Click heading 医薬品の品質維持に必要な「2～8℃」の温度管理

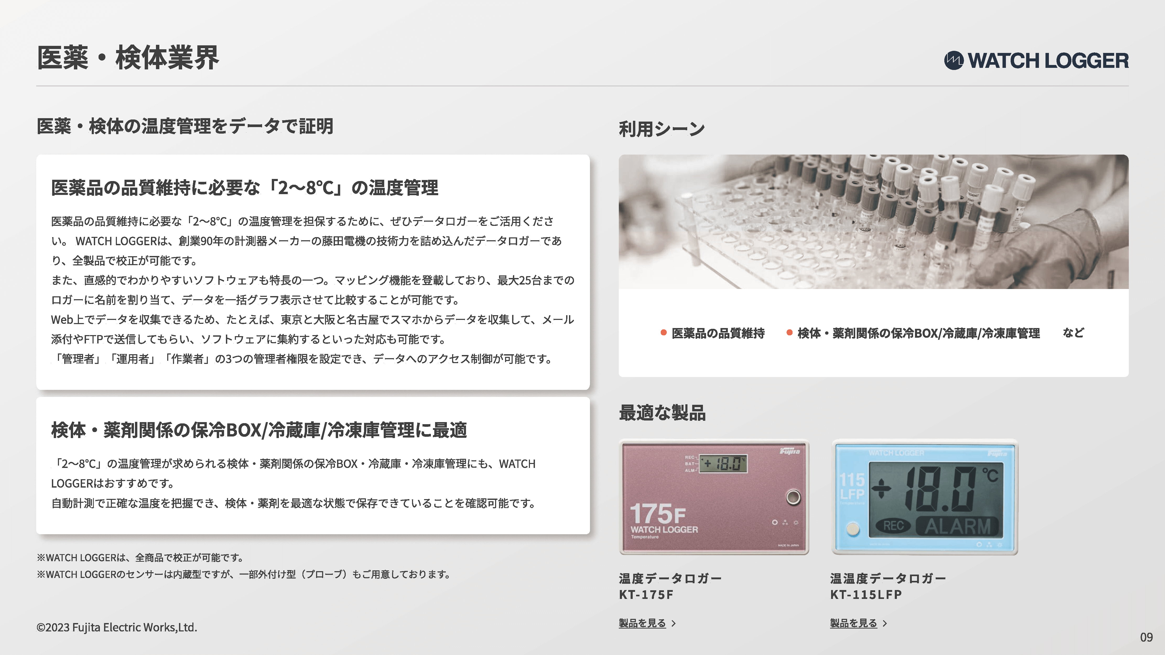pyautogui.click(x=245, y=188)
